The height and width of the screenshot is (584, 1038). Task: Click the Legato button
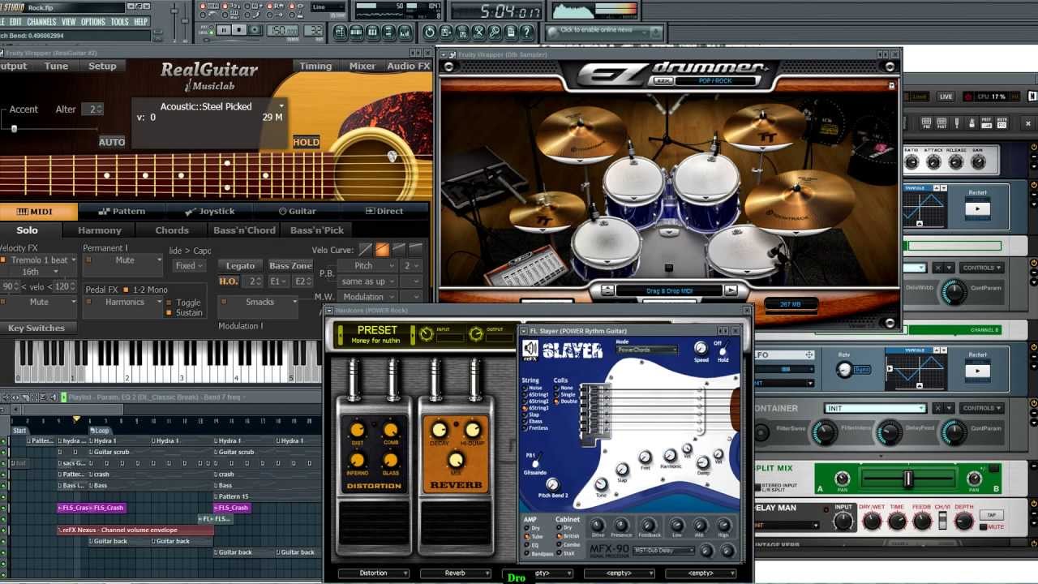point(241,266)
